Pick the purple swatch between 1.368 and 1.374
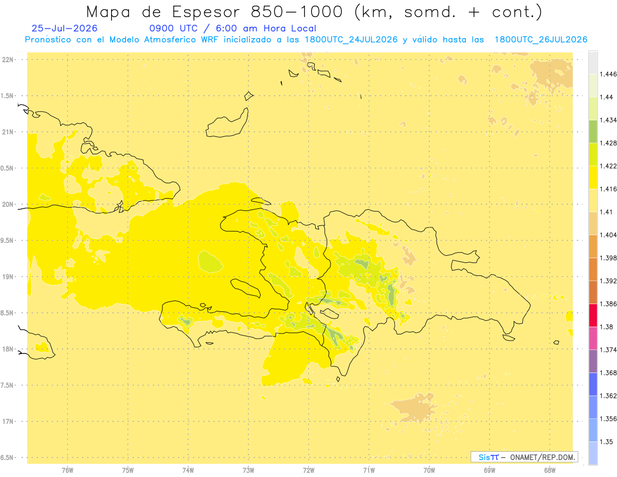The image size is (617, 477). coord(593,361)
